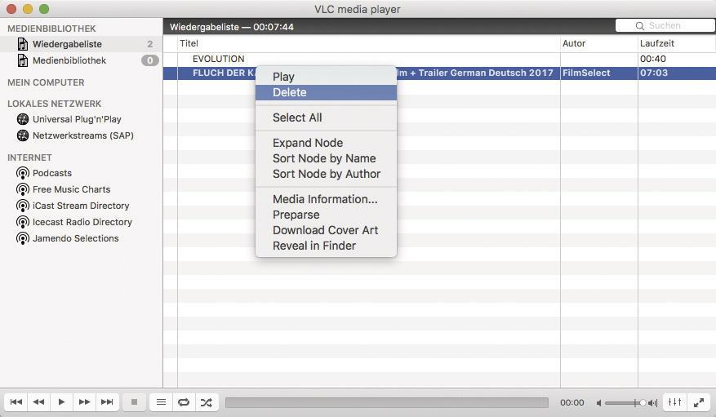Skip to next track button
Image resolution: width=716 pixels, height=417 pixels.
pyautogui.click(x=107, y=402)
